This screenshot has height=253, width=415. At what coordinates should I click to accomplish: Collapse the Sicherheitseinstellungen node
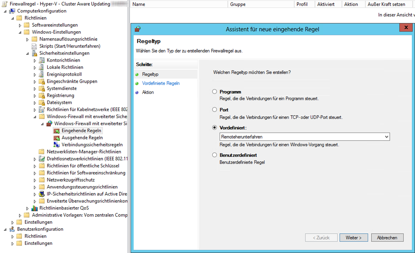(27, 54)
